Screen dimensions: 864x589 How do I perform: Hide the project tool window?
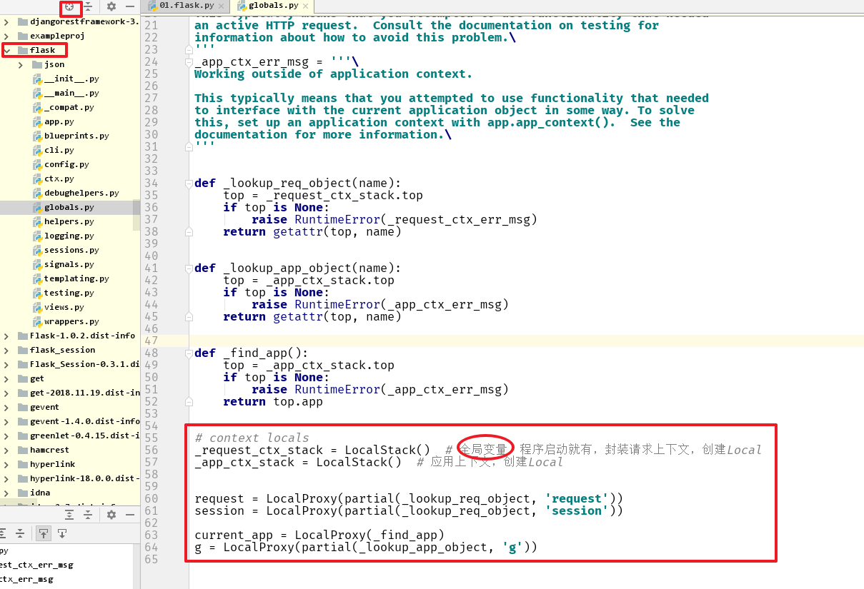130,6
